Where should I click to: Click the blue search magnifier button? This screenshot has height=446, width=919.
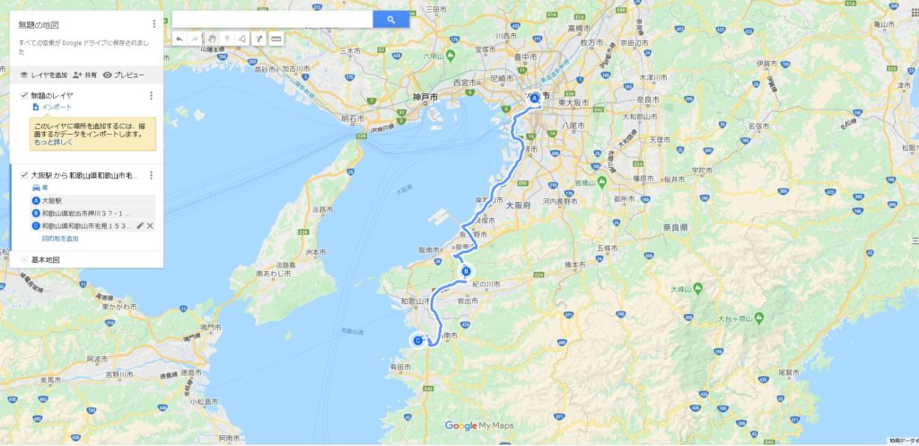click(391, 20)
